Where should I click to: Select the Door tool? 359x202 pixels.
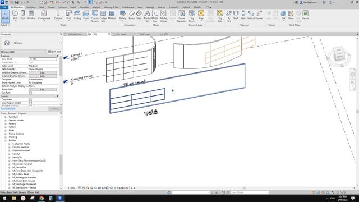[23, 15]
